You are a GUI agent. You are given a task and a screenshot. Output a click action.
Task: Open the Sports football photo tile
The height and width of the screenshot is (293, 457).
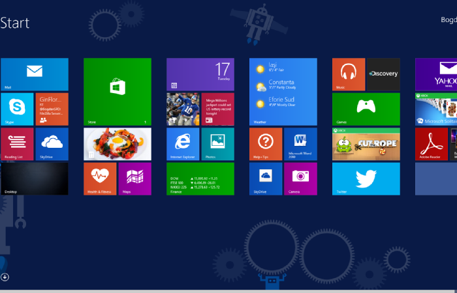point(183,109)
